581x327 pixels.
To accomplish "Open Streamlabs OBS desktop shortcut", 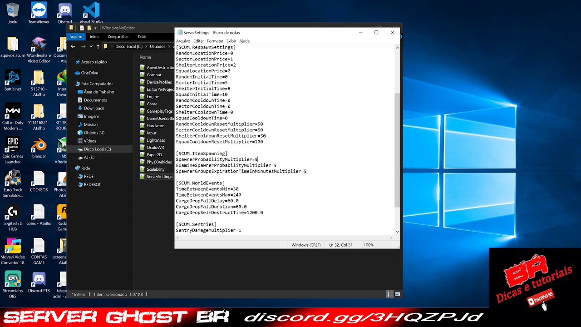I will click(13, 285).
